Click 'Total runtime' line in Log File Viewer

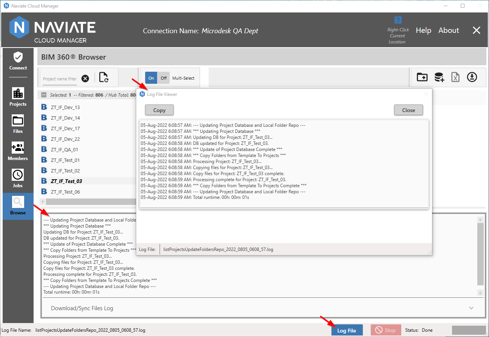(195, 197)
